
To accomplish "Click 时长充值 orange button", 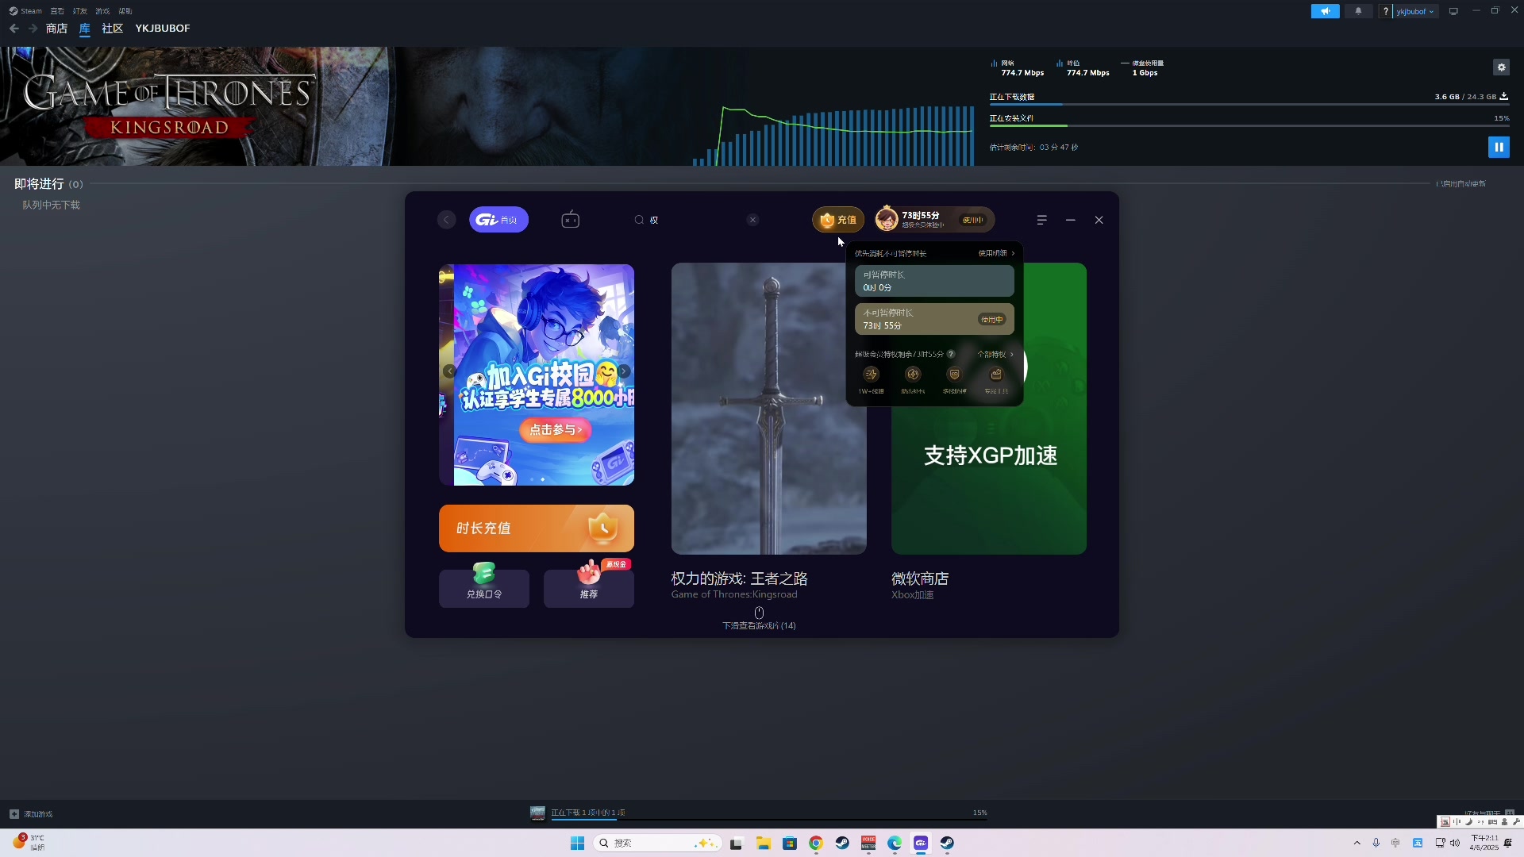I will click(x=537, y=528).
